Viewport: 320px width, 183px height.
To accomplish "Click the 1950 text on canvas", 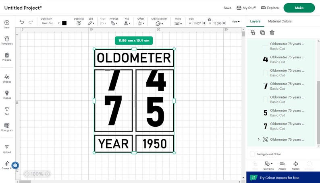I will pos(155,144).
